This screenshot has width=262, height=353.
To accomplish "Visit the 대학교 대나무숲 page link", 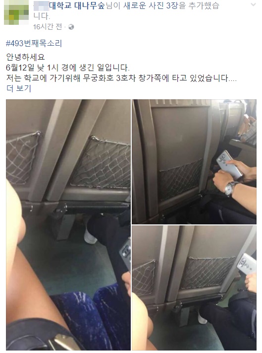I will tap(77, 5).
